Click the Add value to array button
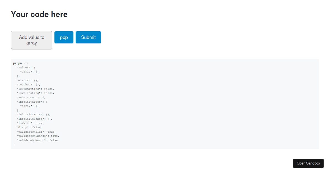Viewport: 330px width, 173px height. click(x=32, y=40)
